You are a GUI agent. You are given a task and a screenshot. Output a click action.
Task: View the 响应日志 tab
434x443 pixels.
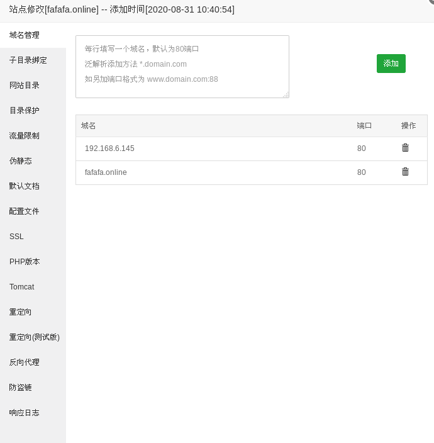click(x=33, y=413)
